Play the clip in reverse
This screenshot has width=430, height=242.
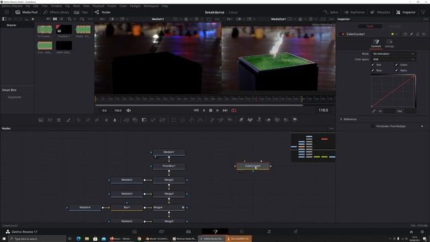[204, 110]
